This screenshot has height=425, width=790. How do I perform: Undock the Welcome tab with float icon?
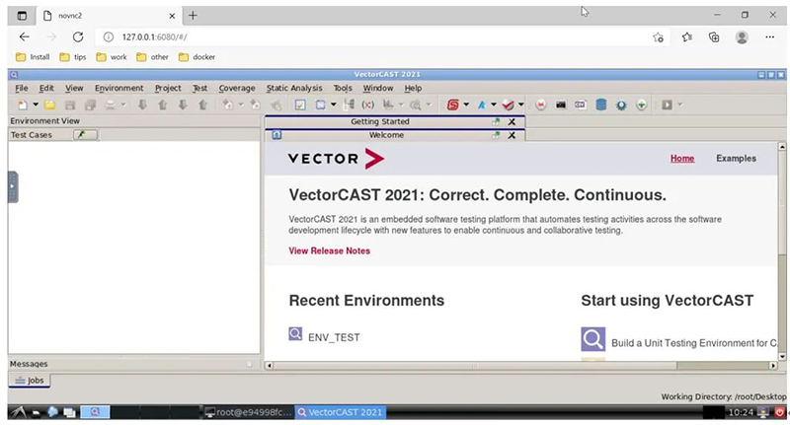[496, 135]
